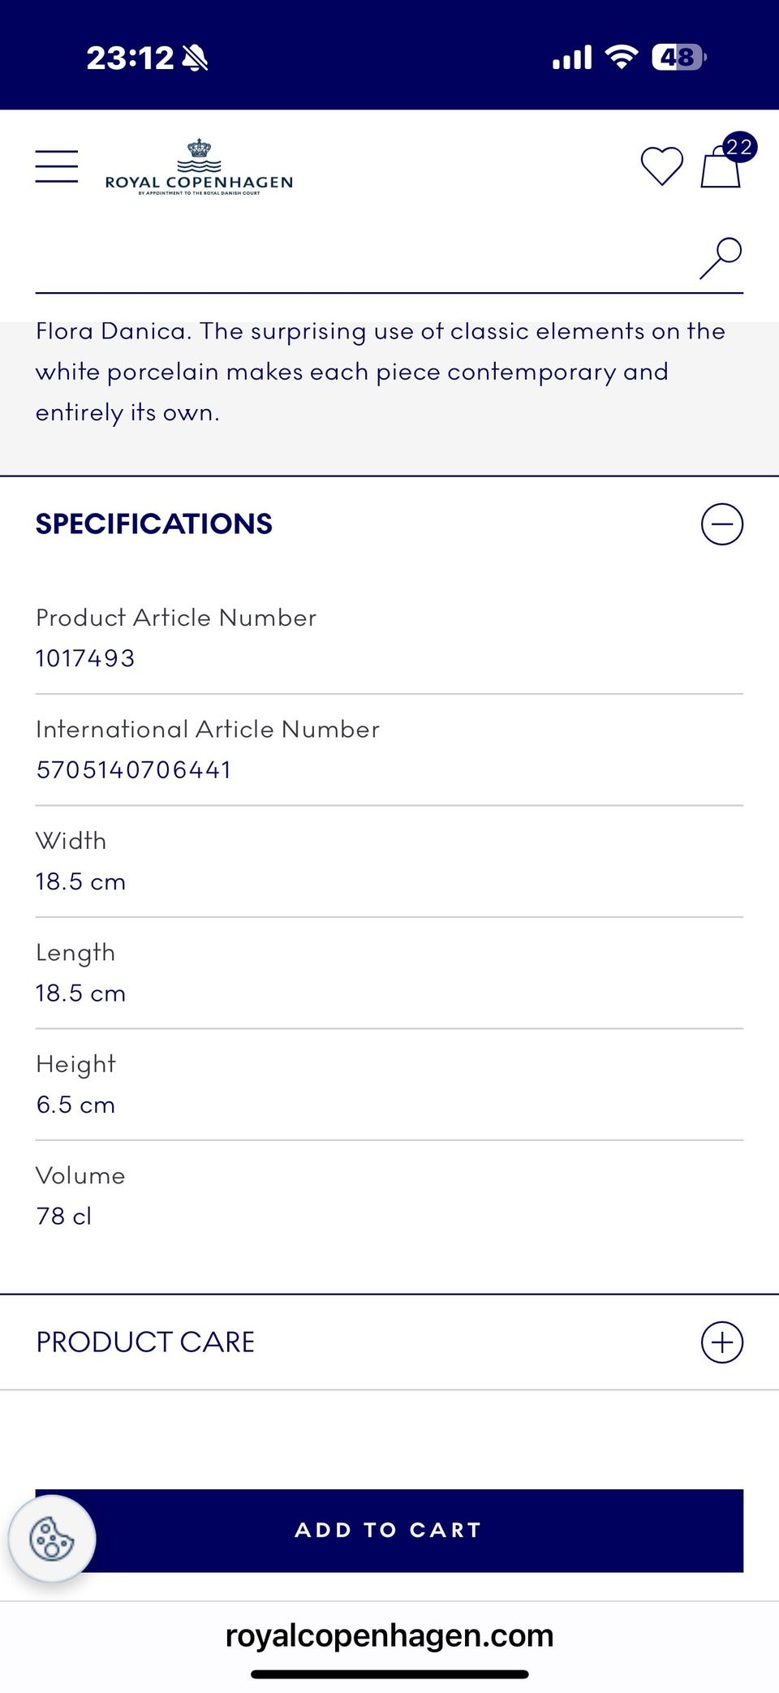Focus the search input field
Screen dimensions: 779x1693
pos(357,260)
